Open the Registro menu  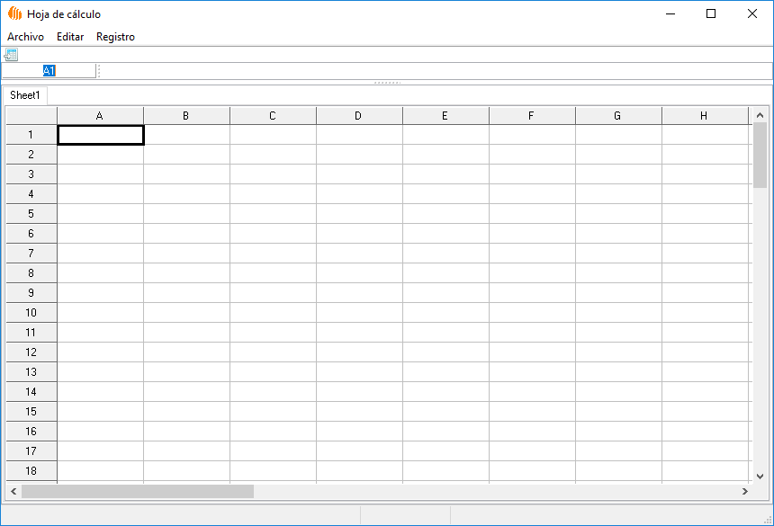(x=115, y=37)
